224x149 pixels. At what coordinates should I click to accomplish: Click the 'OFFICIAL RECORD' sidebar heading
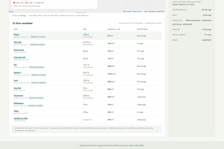point(182,24)
